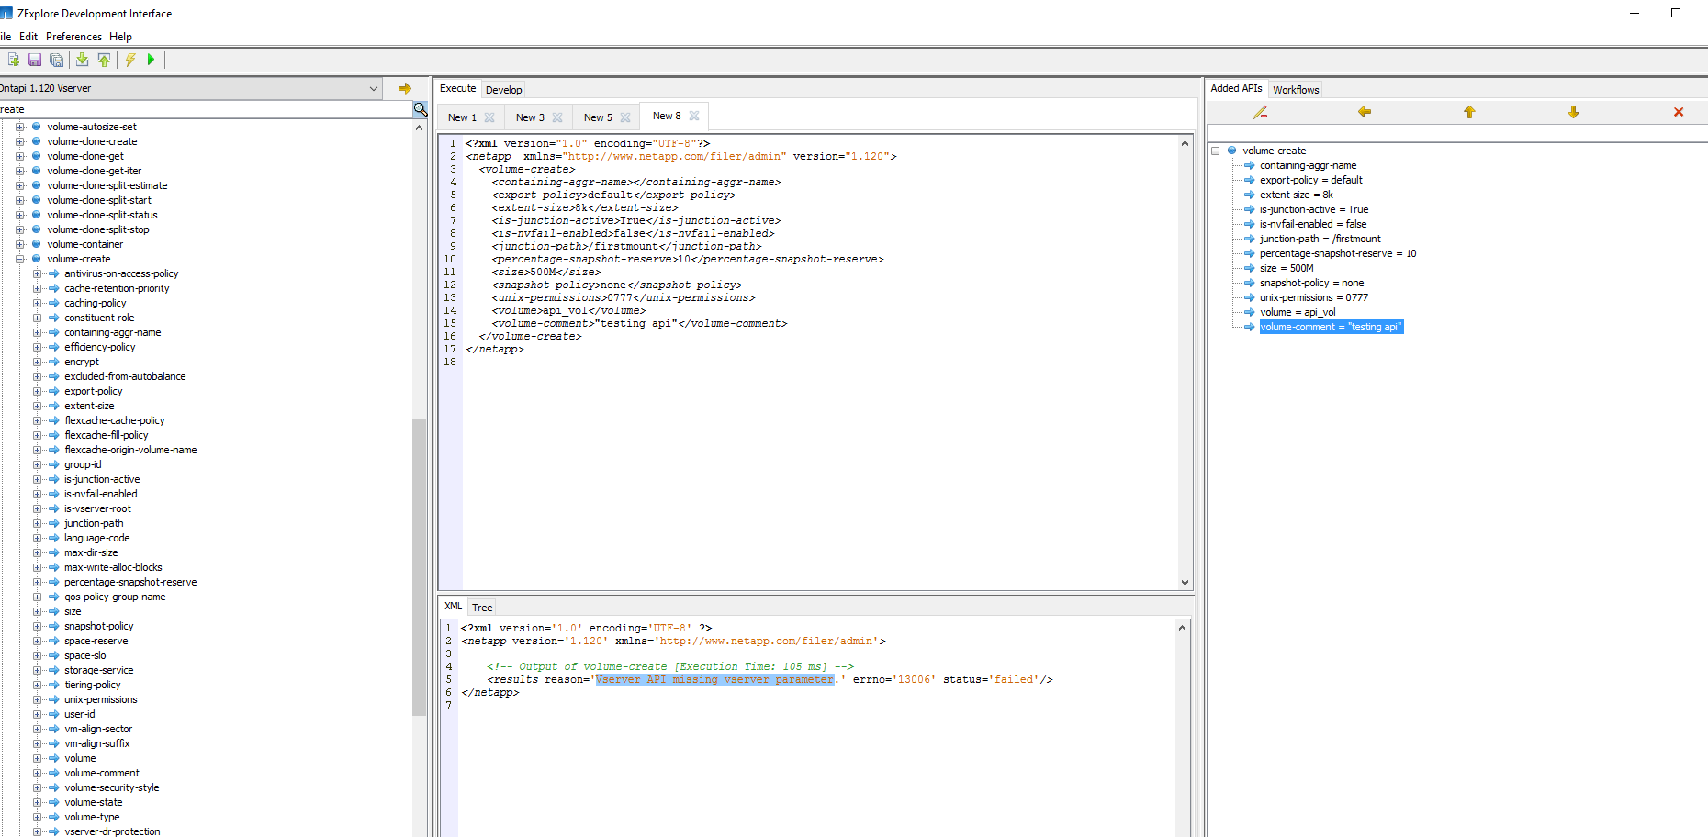This screenshot has height=837, width=1708.
Task: Expand the volume-container tree node
Action: click(20, 244)
